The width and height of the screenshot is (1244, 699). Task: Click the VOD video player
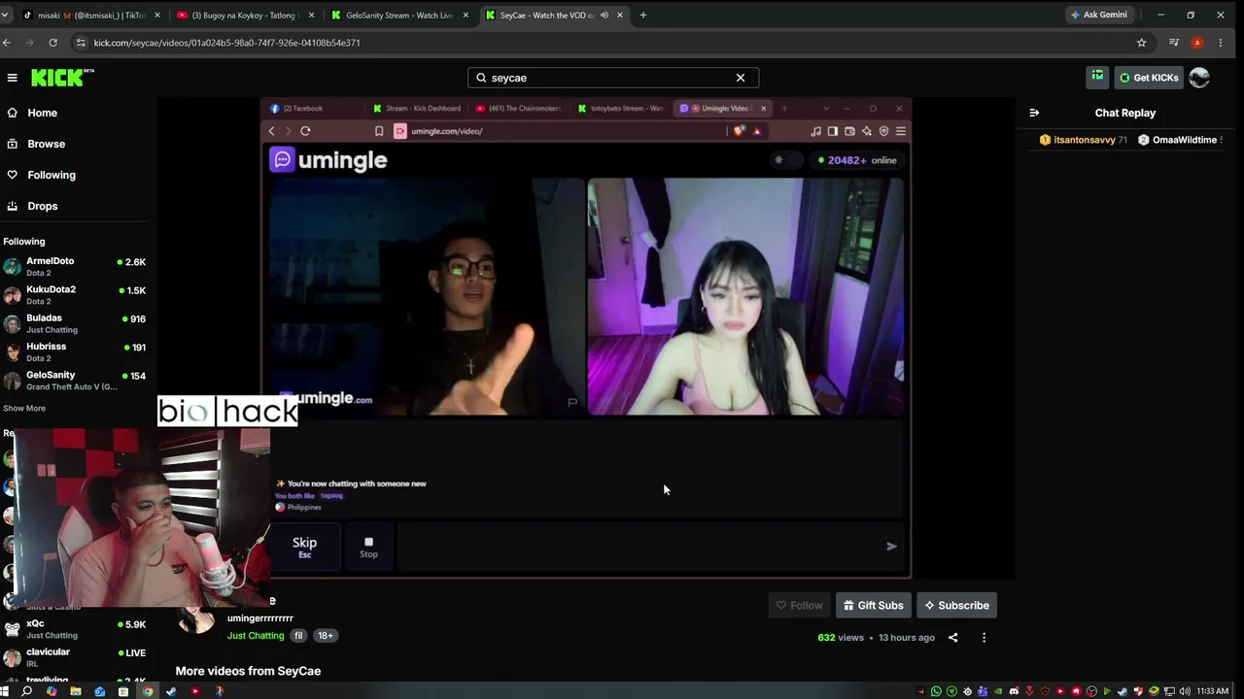click(x=586, y=337)
